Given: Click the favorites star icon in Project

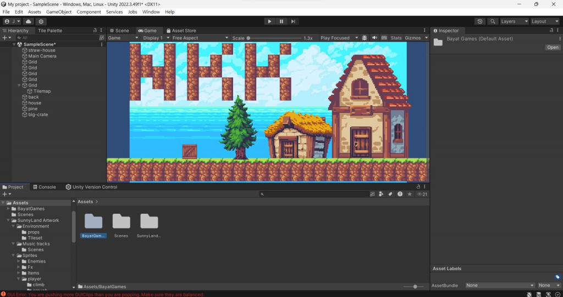Looking at the screenshot, I should tap(409, 194).
